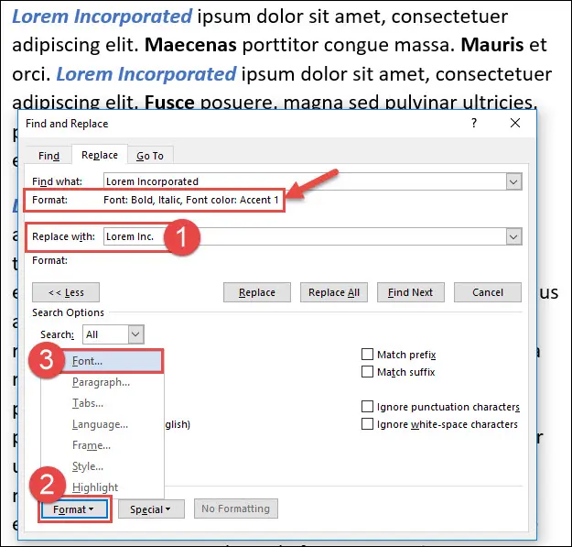Screen dimensions: 572x547
Task: Cancel the Find and Replace dialog
Action: (488, 292)
